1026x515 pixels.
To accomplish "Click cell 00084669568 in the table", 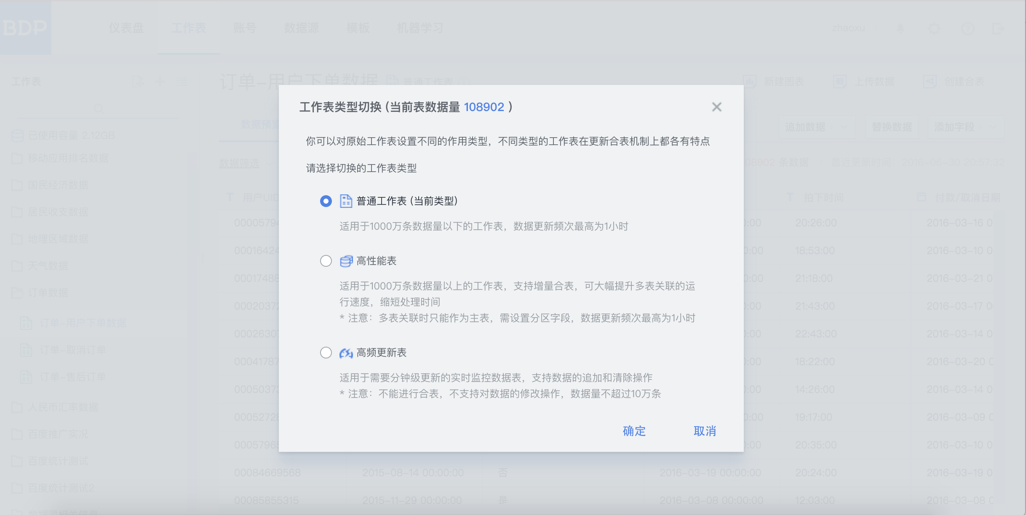I will pyautogui.click(x=267, y=473).
